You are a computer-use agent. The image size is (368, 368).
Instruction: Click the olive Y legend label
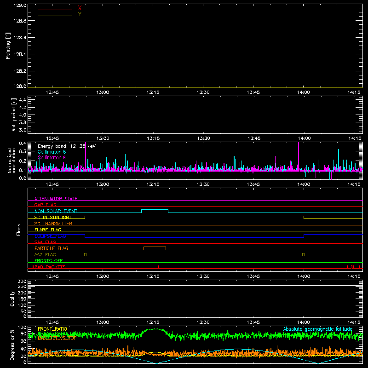tap(80, 14)
